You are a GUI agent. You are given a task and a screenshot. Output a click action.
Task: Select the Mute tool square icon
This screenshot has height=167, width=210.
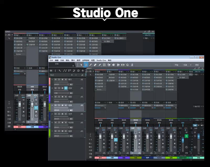[104, 65]
